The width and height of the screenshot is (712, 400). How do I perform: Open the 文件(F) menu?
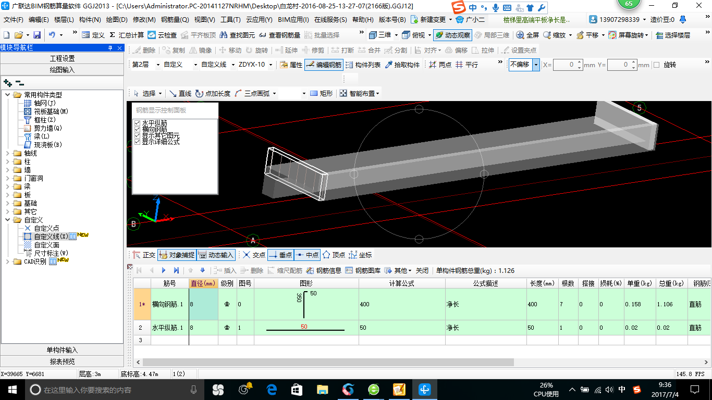(x=14, y=20)
